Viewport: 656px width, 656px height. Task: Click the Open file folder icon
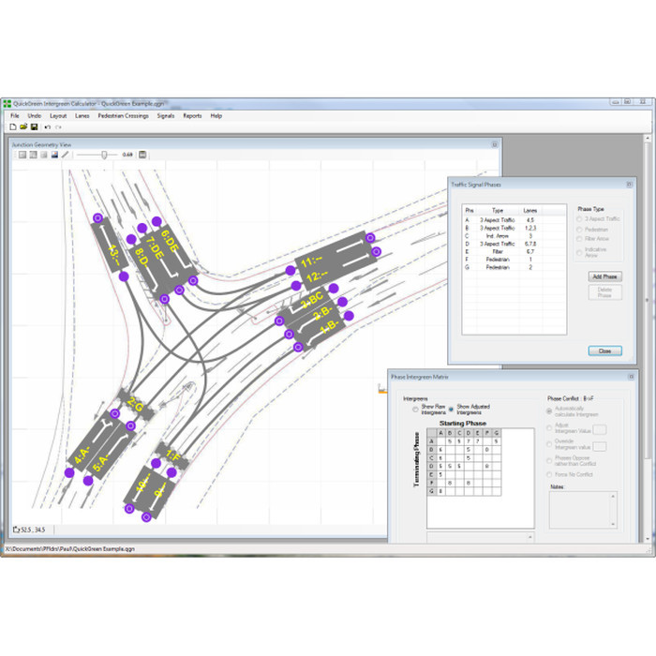coord(23,127)
